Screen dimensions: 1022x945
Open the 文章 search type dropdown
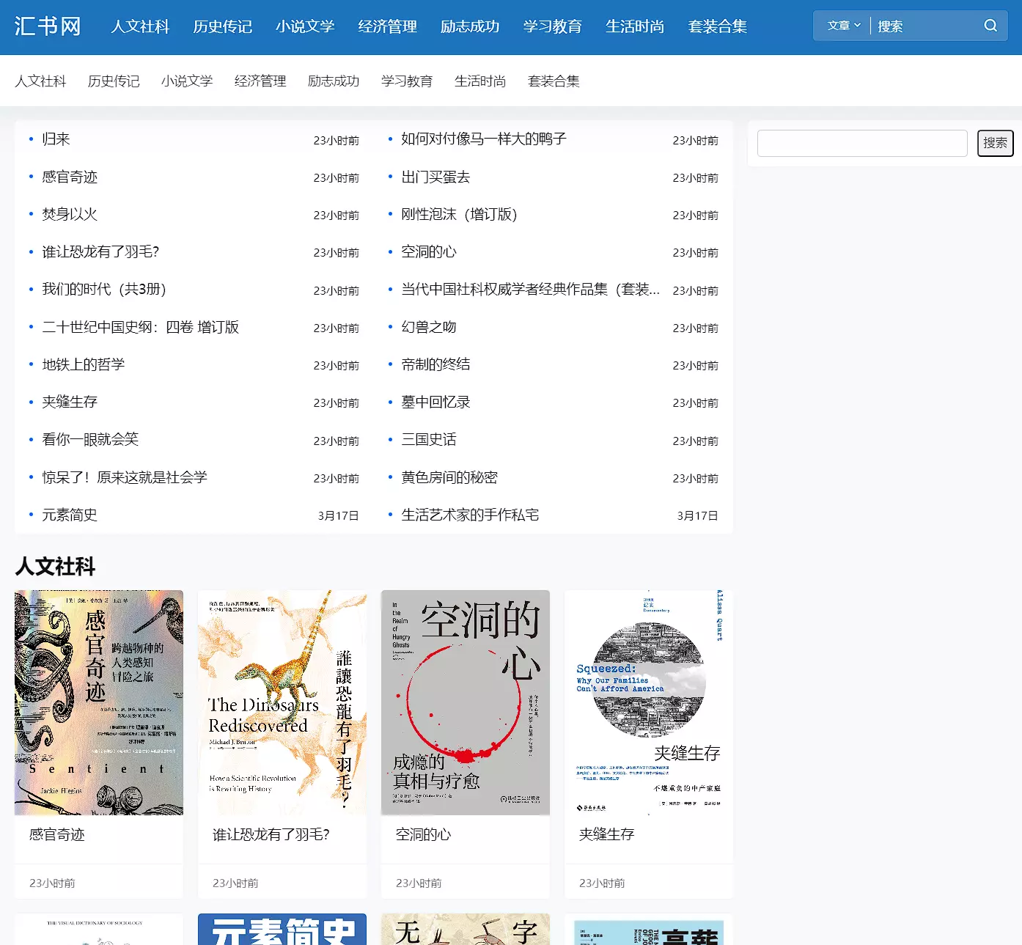pyautogui.click(x=843, y=26)
